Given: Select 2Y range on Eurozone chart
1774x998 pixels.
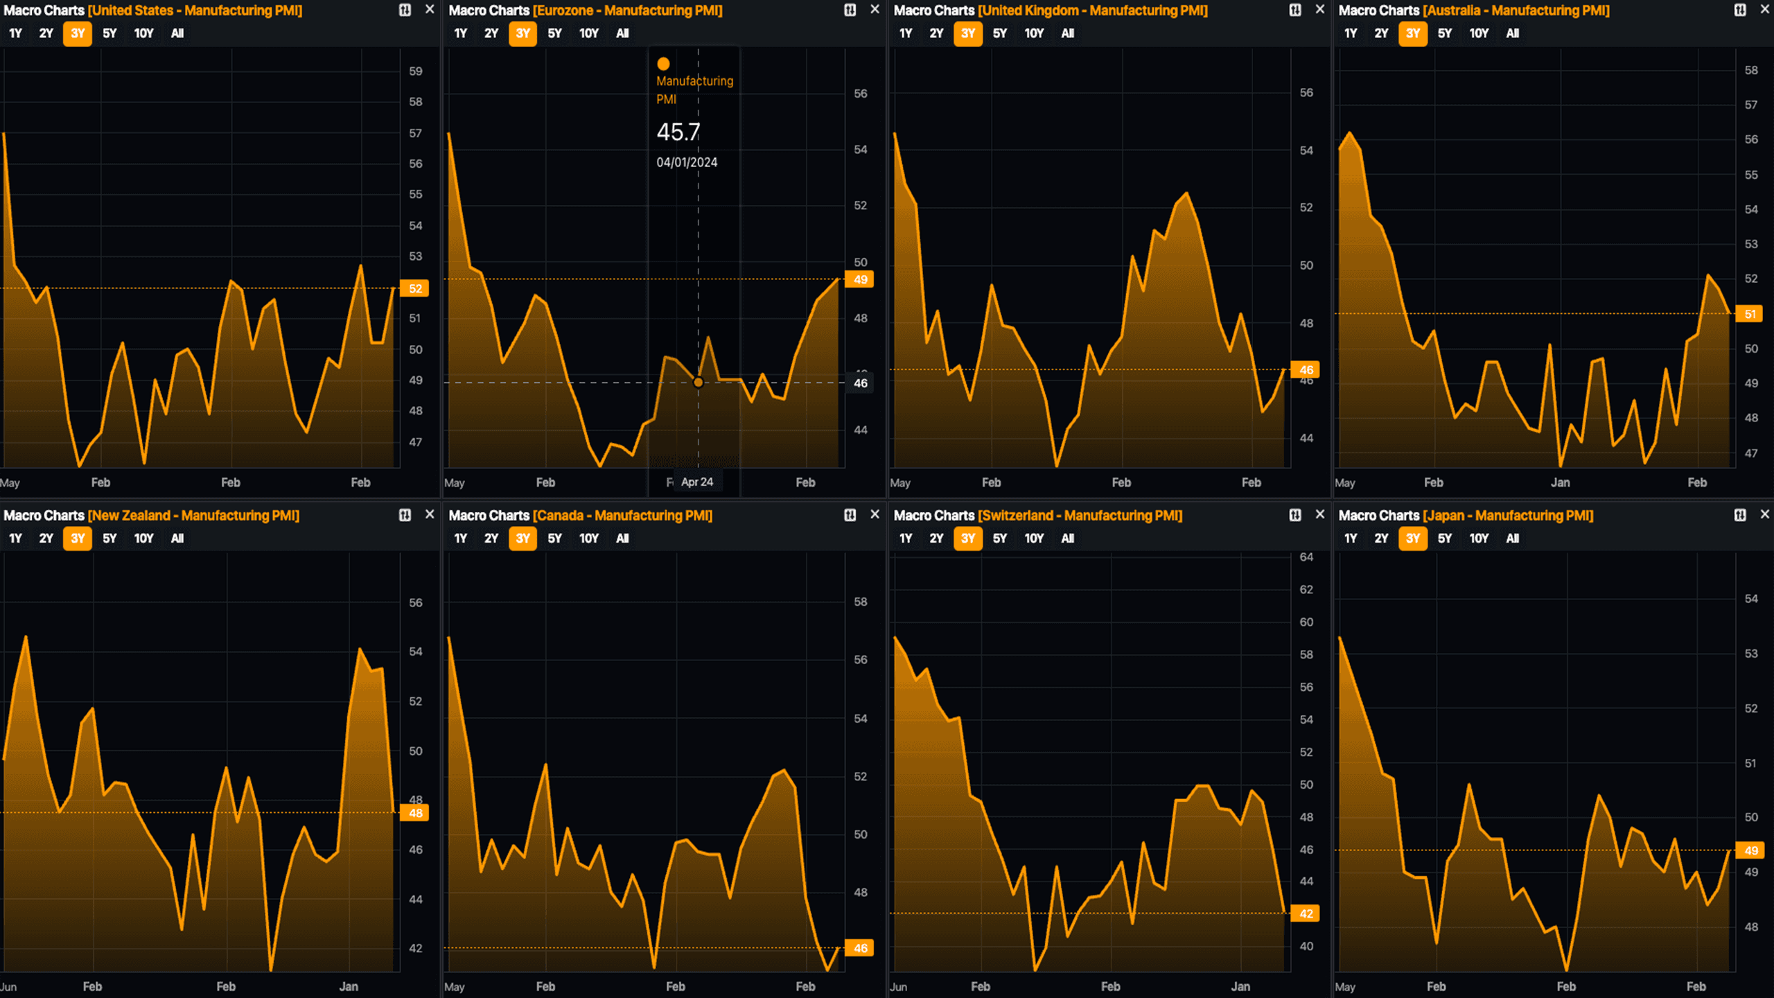Looking at the screenshot, I should click(491, 33).
